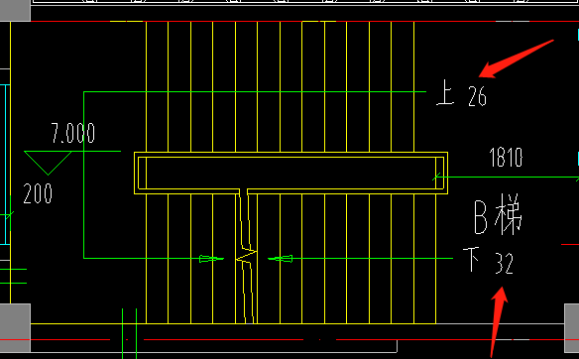Select the B梯 staircase name text
579x359 pixels.
[x=498, y=214]
